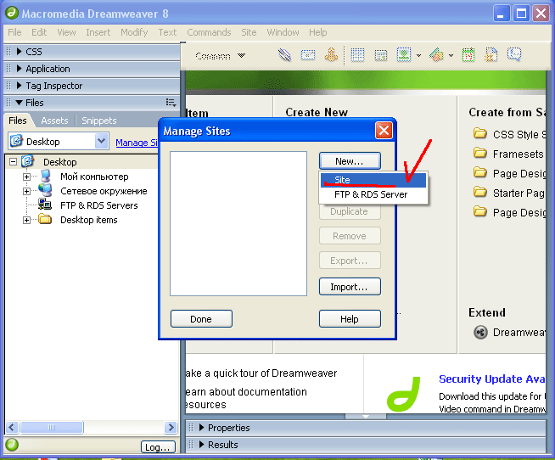The width and height of the screenshot is (555, 460).
Task: Open the File menu
Action: (14, 32)
